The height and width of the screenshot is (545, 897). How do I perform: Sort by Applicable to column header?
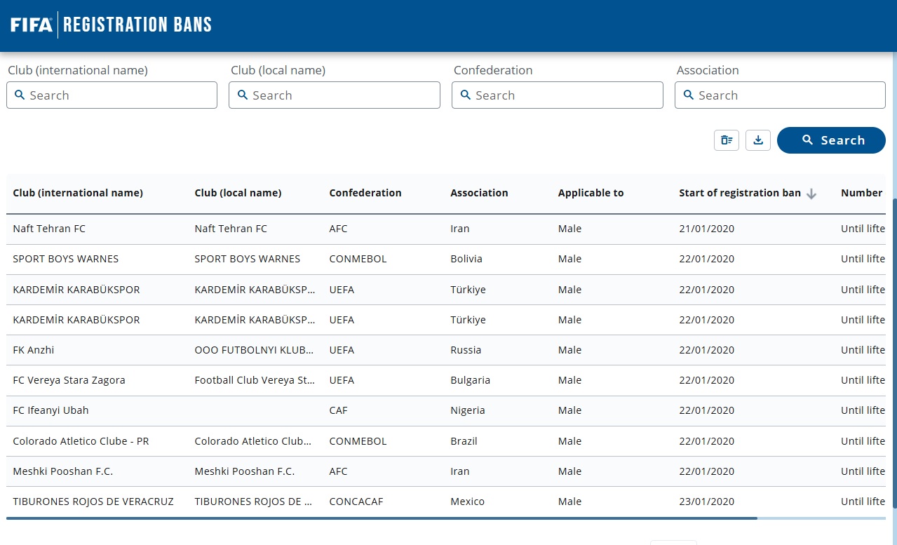[591, 193]
